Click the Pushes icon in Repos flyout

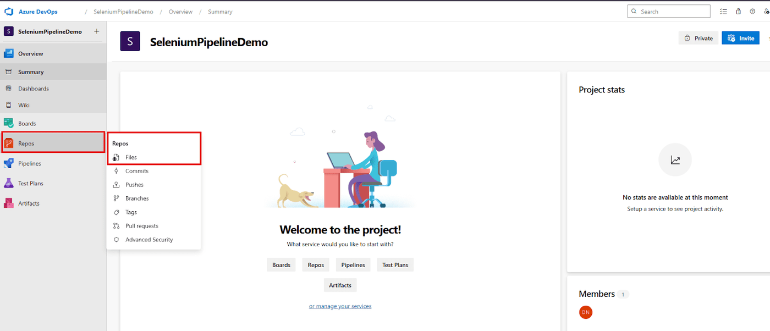(116, 185)
